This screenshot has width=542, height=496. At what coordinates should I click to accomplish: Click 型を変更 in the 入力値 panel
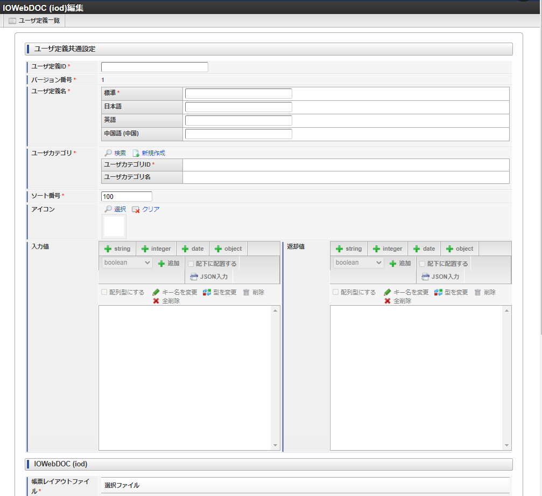pos(220,292)
